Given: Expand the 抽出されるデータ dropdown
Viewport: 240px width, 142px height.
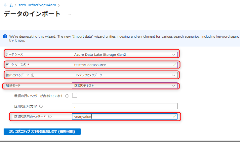Looking at the screenshot, I should pyautogui.click(x=124, y=75).
